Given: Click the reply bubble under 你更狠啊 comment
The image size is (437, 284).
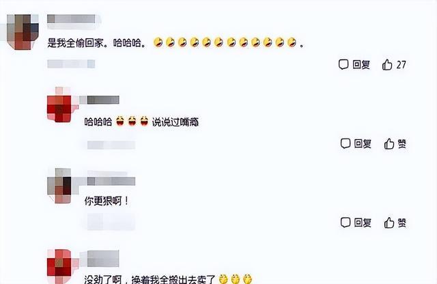Looking at the screenshot, I should coord(346,223).
